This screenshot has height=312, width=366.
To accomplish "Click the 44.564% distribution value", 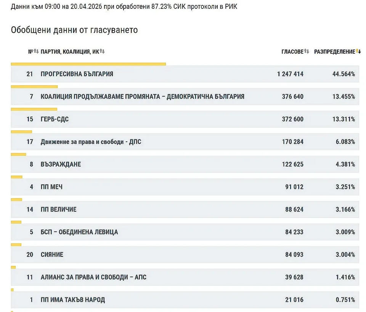I will pos(344,74).
